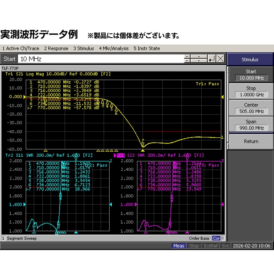
Task: Click the fine step spinner in entry bar
Action: pyautogui.click(x=188, y=59)
